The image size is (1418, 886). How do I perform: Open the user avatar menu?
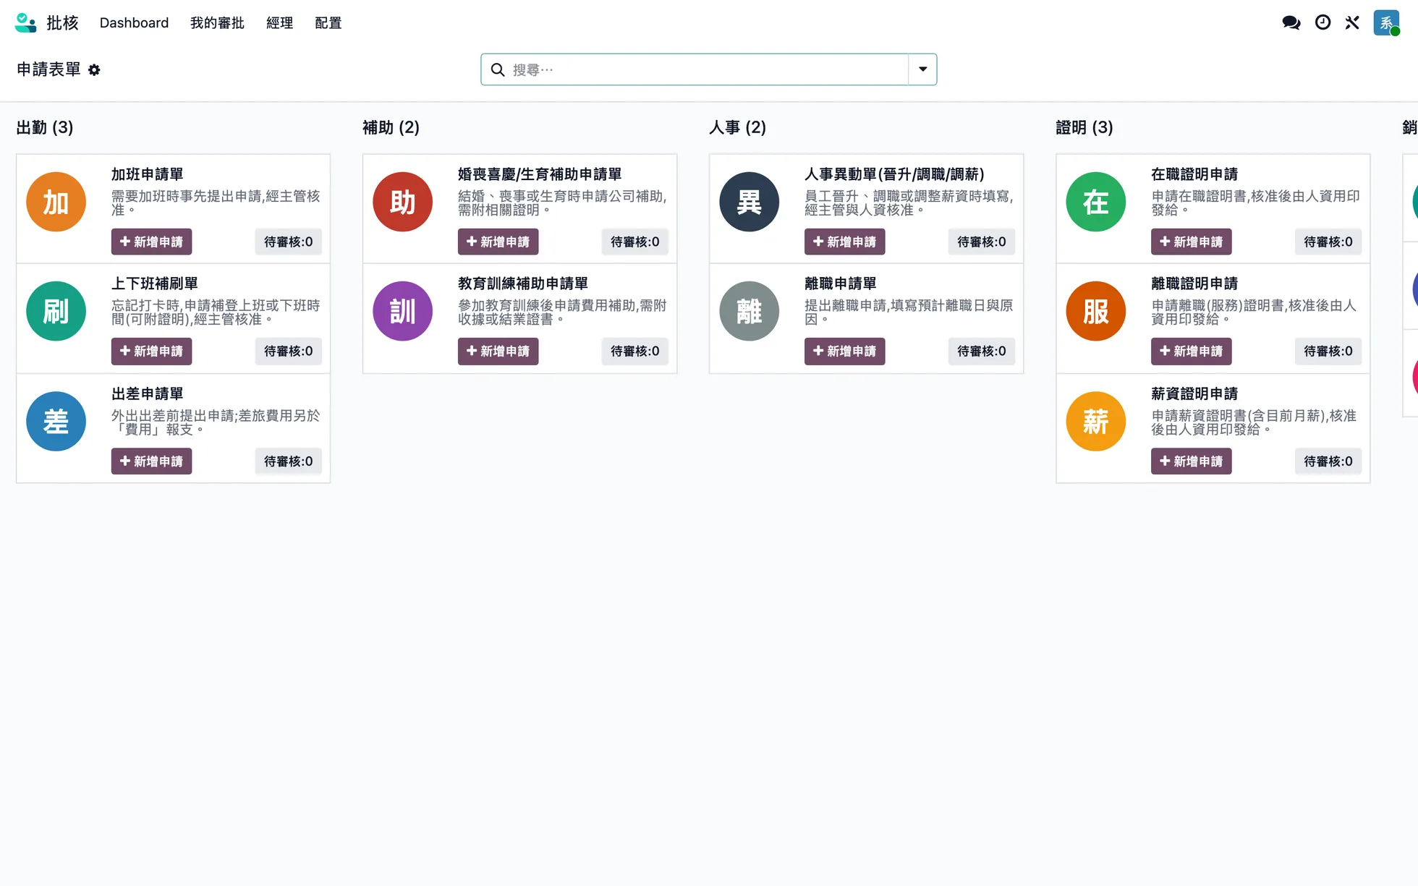coord(1386,22)
